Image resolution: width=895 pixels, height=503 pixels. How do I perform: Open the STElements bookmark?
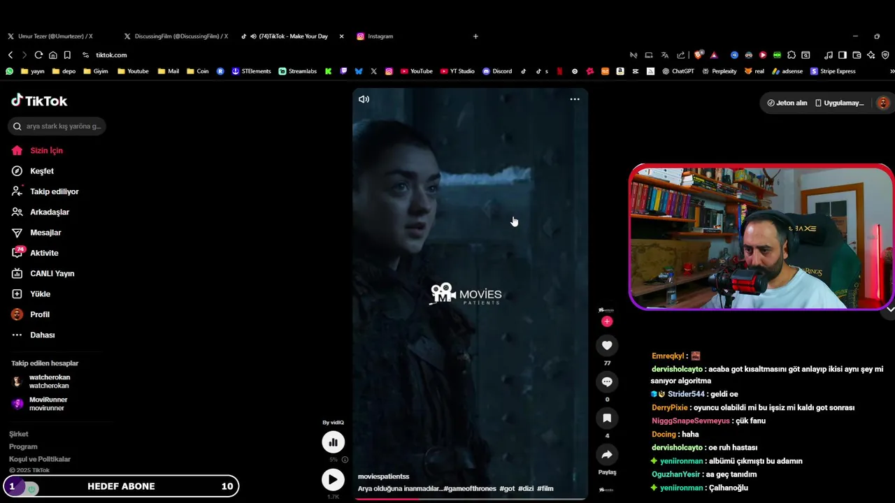point(251,71)
